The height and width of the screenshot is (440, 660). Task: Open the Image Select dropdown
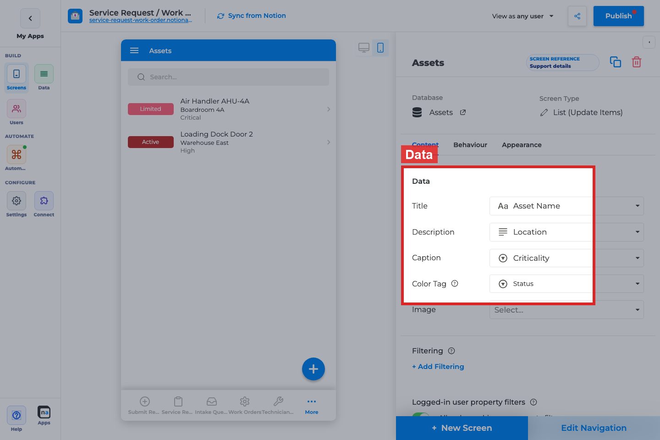point(566,310)
